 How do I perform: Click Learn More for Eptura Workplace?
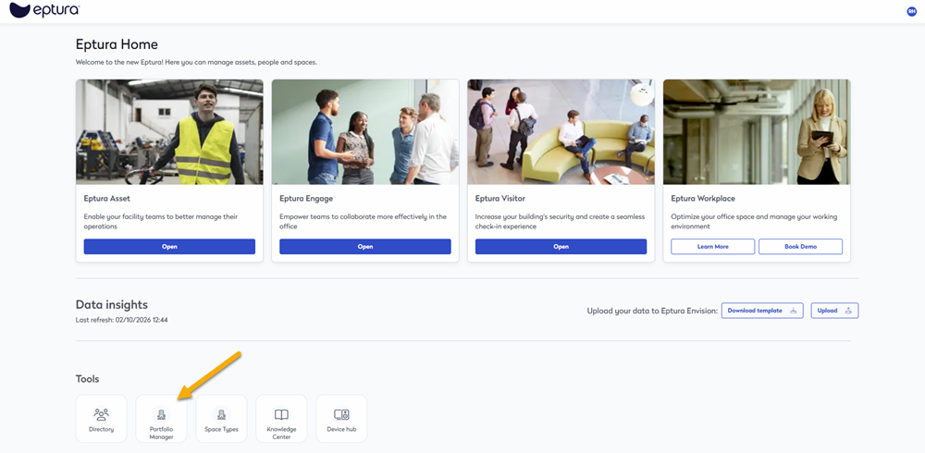712,247
